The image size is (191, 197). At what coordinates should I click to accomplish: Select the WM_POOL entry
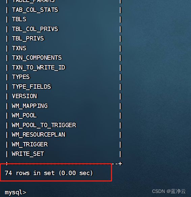[x=24, y=115]
